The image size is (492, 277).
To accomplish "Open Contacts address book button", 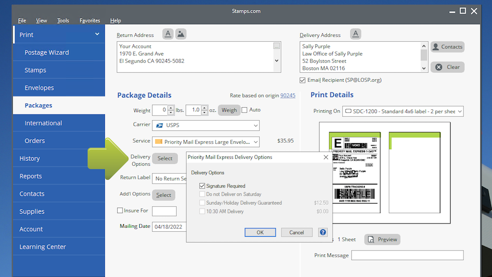I will [447, 47].
